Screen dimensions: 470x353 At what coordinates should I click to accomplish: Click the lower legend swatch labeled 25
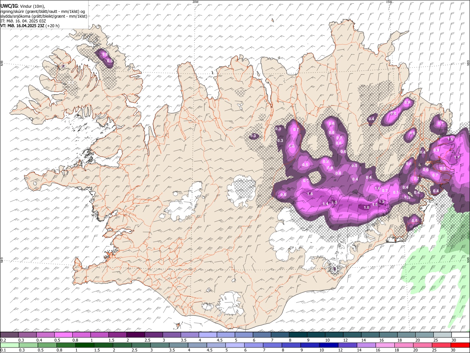pyautogui.click(x=441, y=345)
